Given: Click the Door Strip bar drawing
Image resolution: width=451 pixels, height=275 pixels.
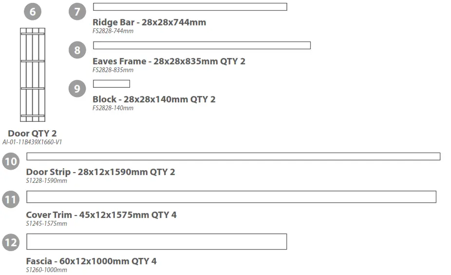Looking at the screenshot, I should pyautogui.click(x=233, y=157).
